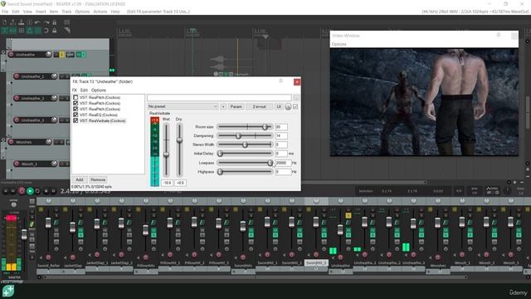The height and width of the screenshot is (299, 531).
Task: Click the Sword_Refer fader handle in mixer
Action: tap(48, 223)
